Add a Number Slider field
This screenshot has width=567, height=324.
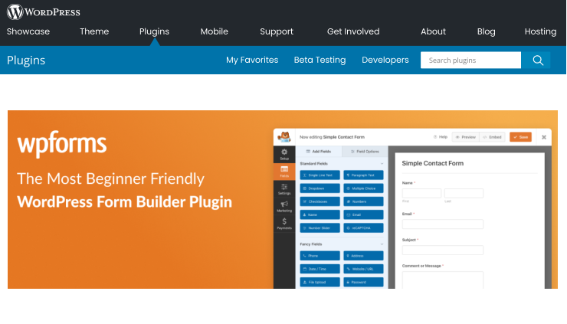point(320,227)
